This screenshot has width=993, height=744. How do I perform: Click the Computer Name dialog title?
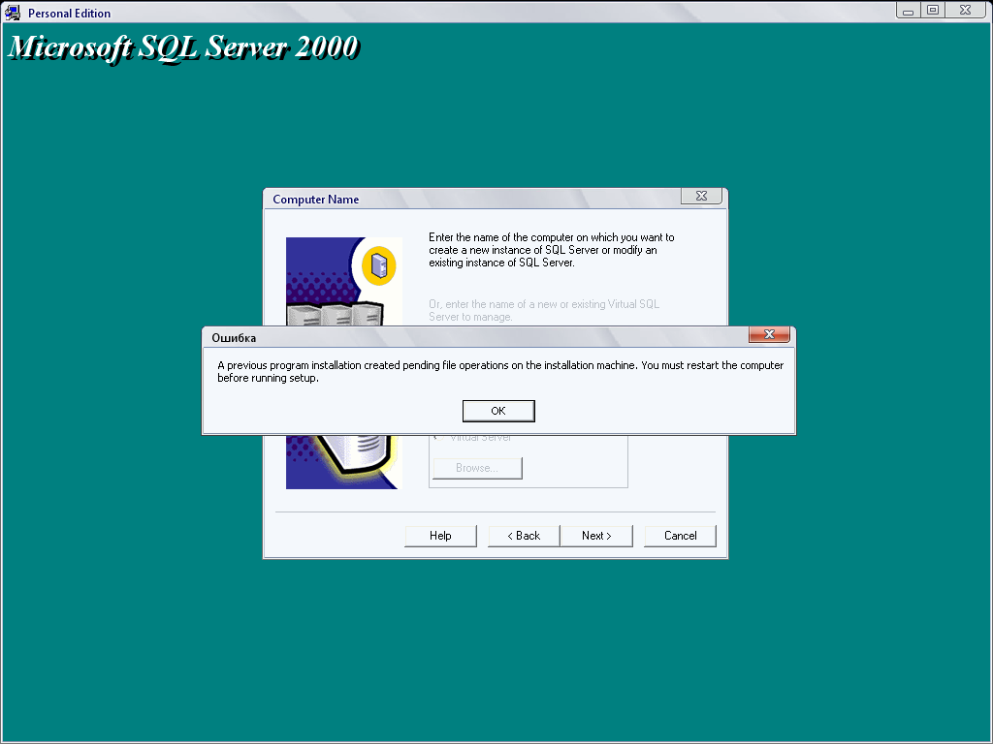[315, 200]
